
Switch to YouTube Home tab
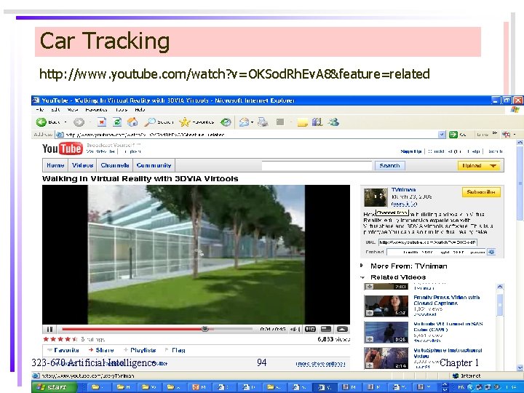[55, 165]
